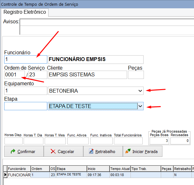Screen dimensions: 194x185
Task: Click the Total Funcionários field
Action: (x=128, y=141)
